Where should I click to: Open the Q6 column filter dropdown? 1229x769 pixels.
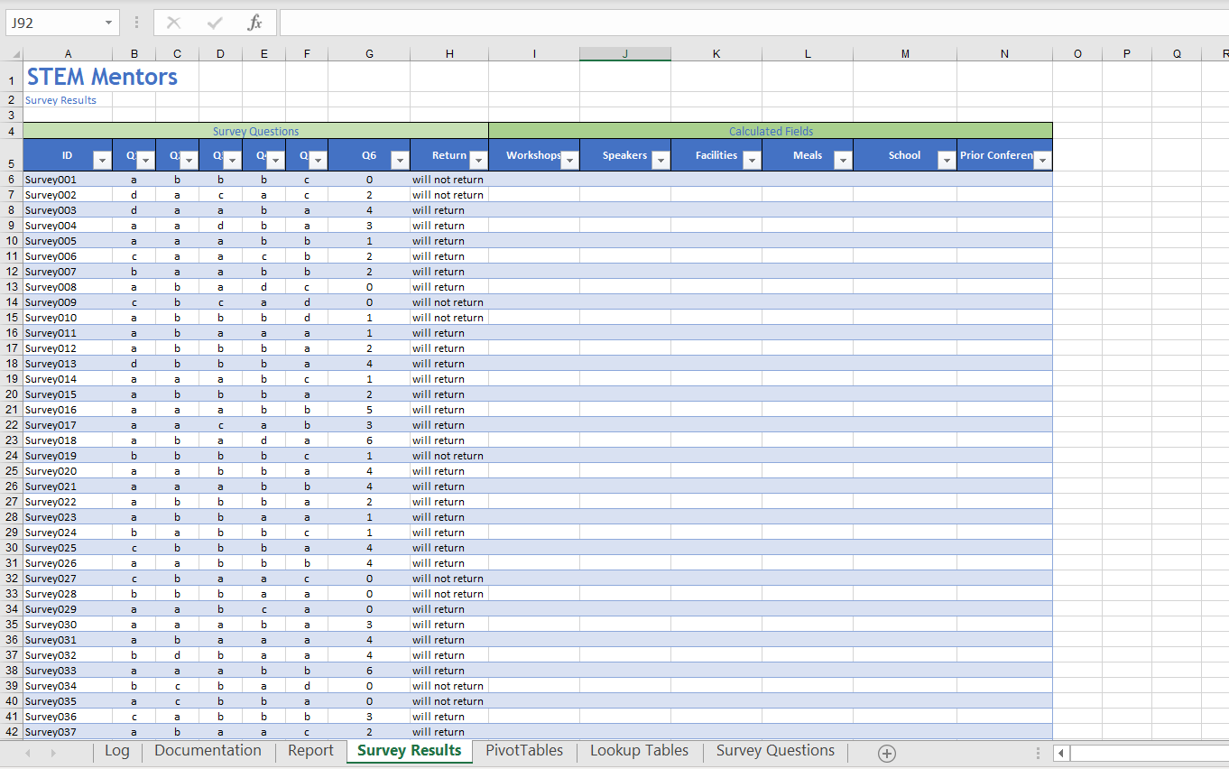tap(400, 161)
